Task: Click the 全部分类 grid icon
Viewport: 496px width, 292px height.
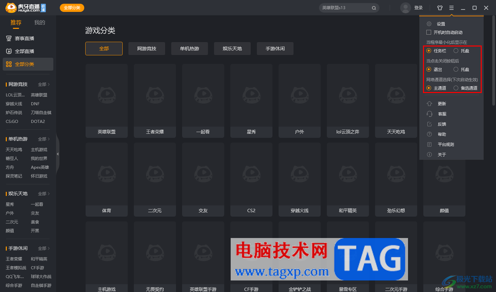Action: click(9, 64)
